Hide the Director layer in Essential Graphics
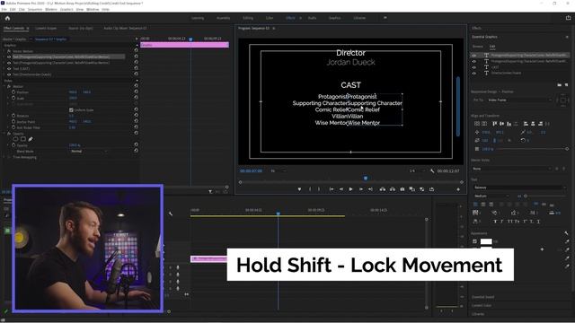Image resolution: width=575 pixels, height=323 pixels. (473, 74)
